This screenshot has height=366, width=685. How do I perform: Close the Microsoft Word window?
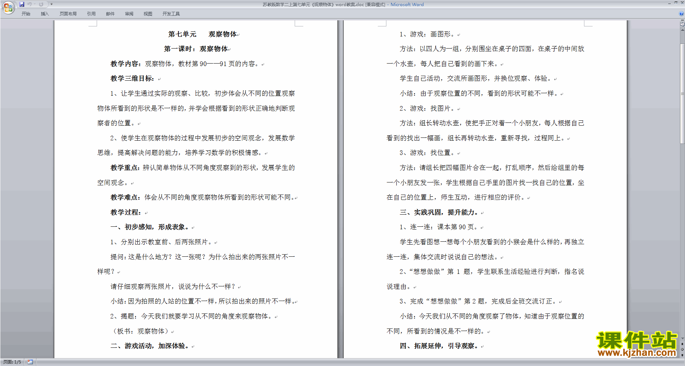682,3
